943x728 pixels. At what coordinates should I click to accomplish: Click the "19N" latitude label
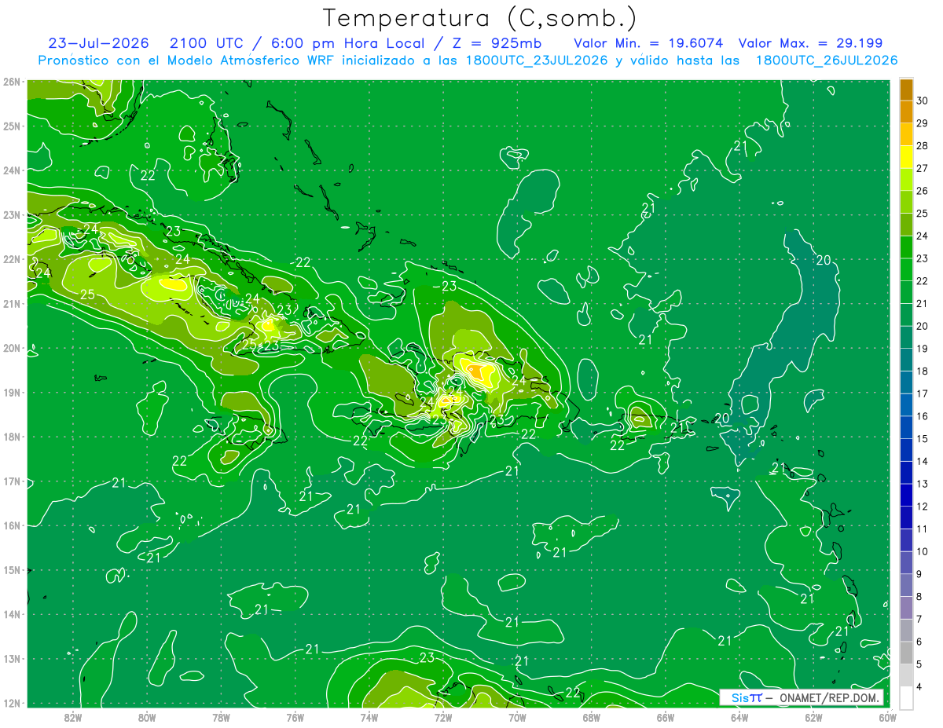tap(12, 392)
